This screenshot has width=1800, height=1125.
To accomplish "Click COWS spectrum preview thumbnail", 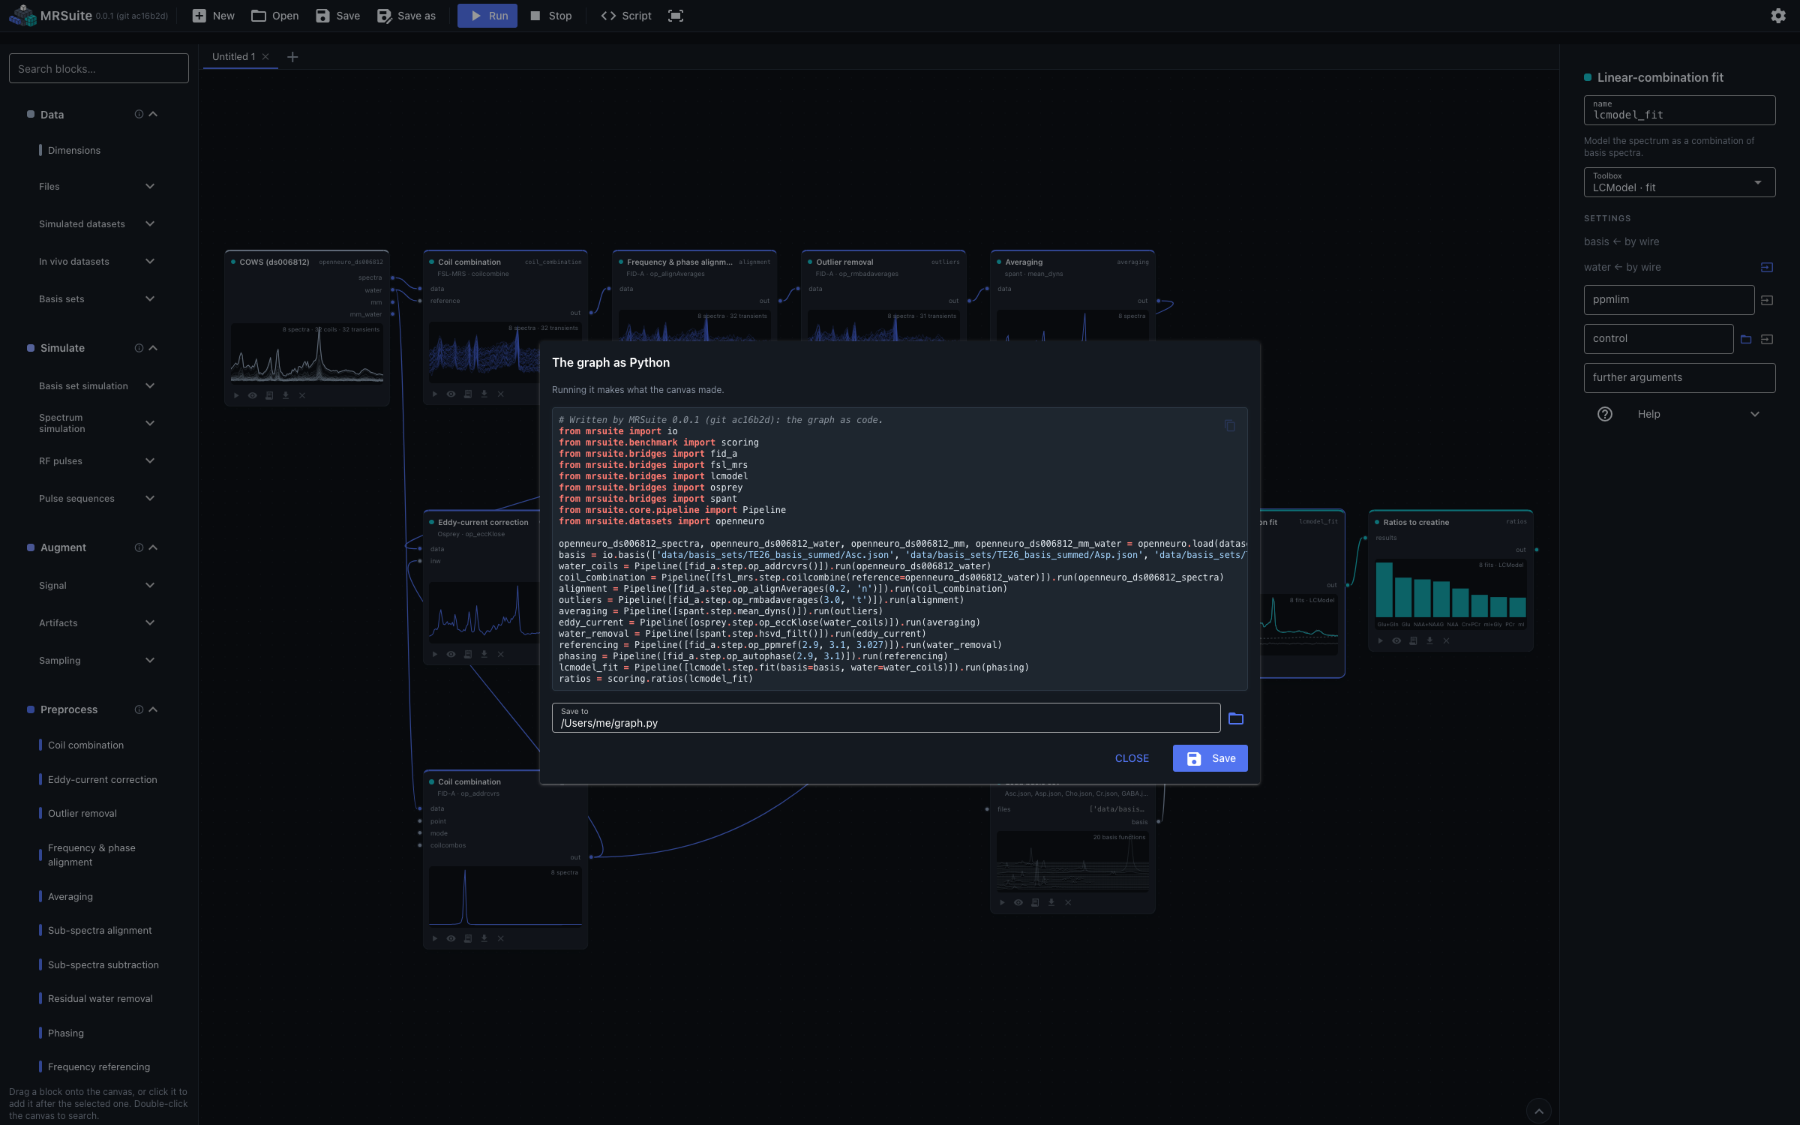I will tap(307, 353).
